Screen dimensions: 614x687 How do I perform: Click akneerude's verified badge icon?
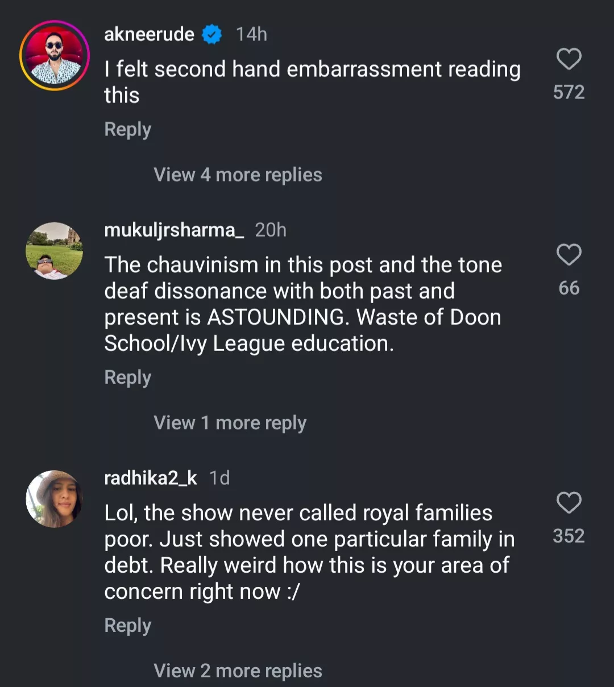coord(213,35)
